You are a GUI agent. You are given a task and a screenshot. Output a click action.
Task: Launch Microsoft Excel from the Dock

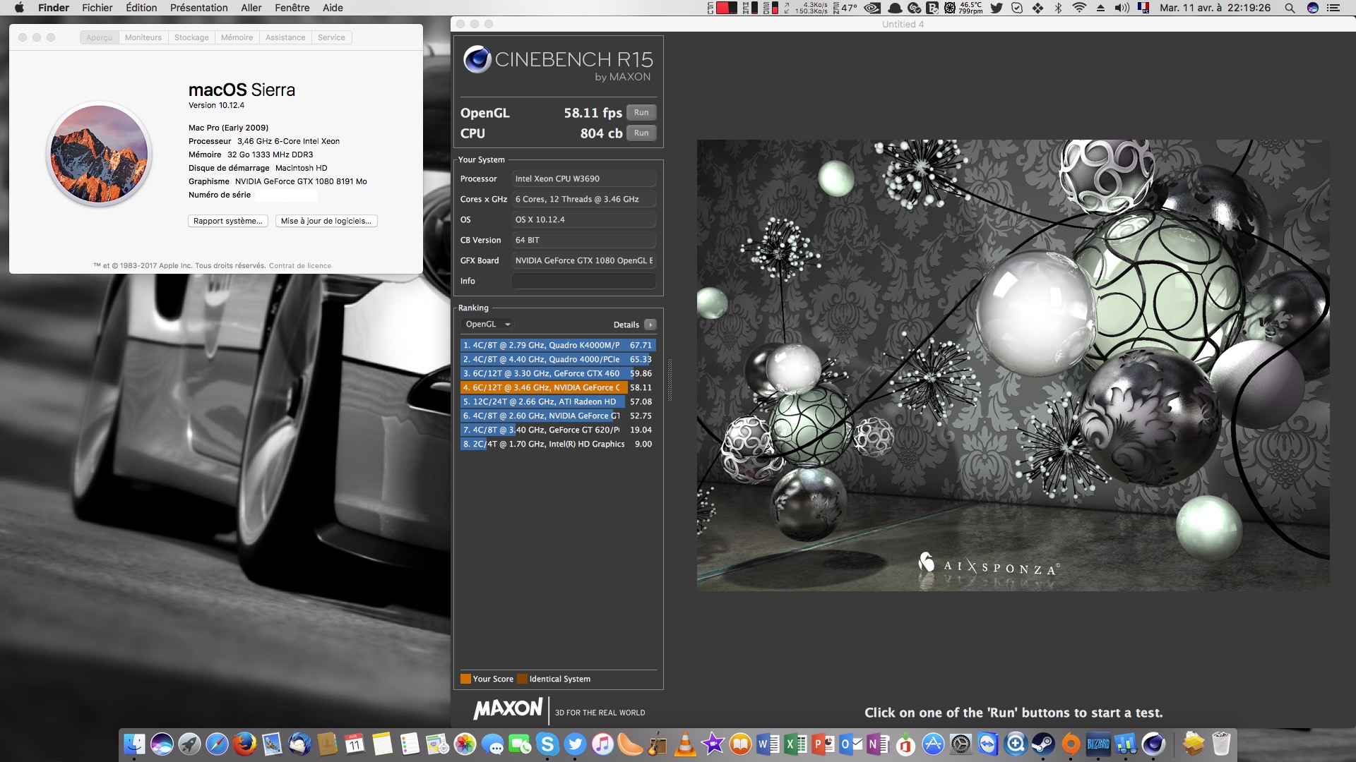tap(795, 744)
